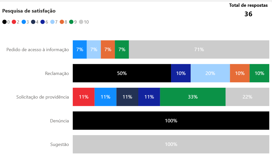Toggle the dark navy legend item 4
The height and width of the screenshot is (163, 272).
[33, 22]
